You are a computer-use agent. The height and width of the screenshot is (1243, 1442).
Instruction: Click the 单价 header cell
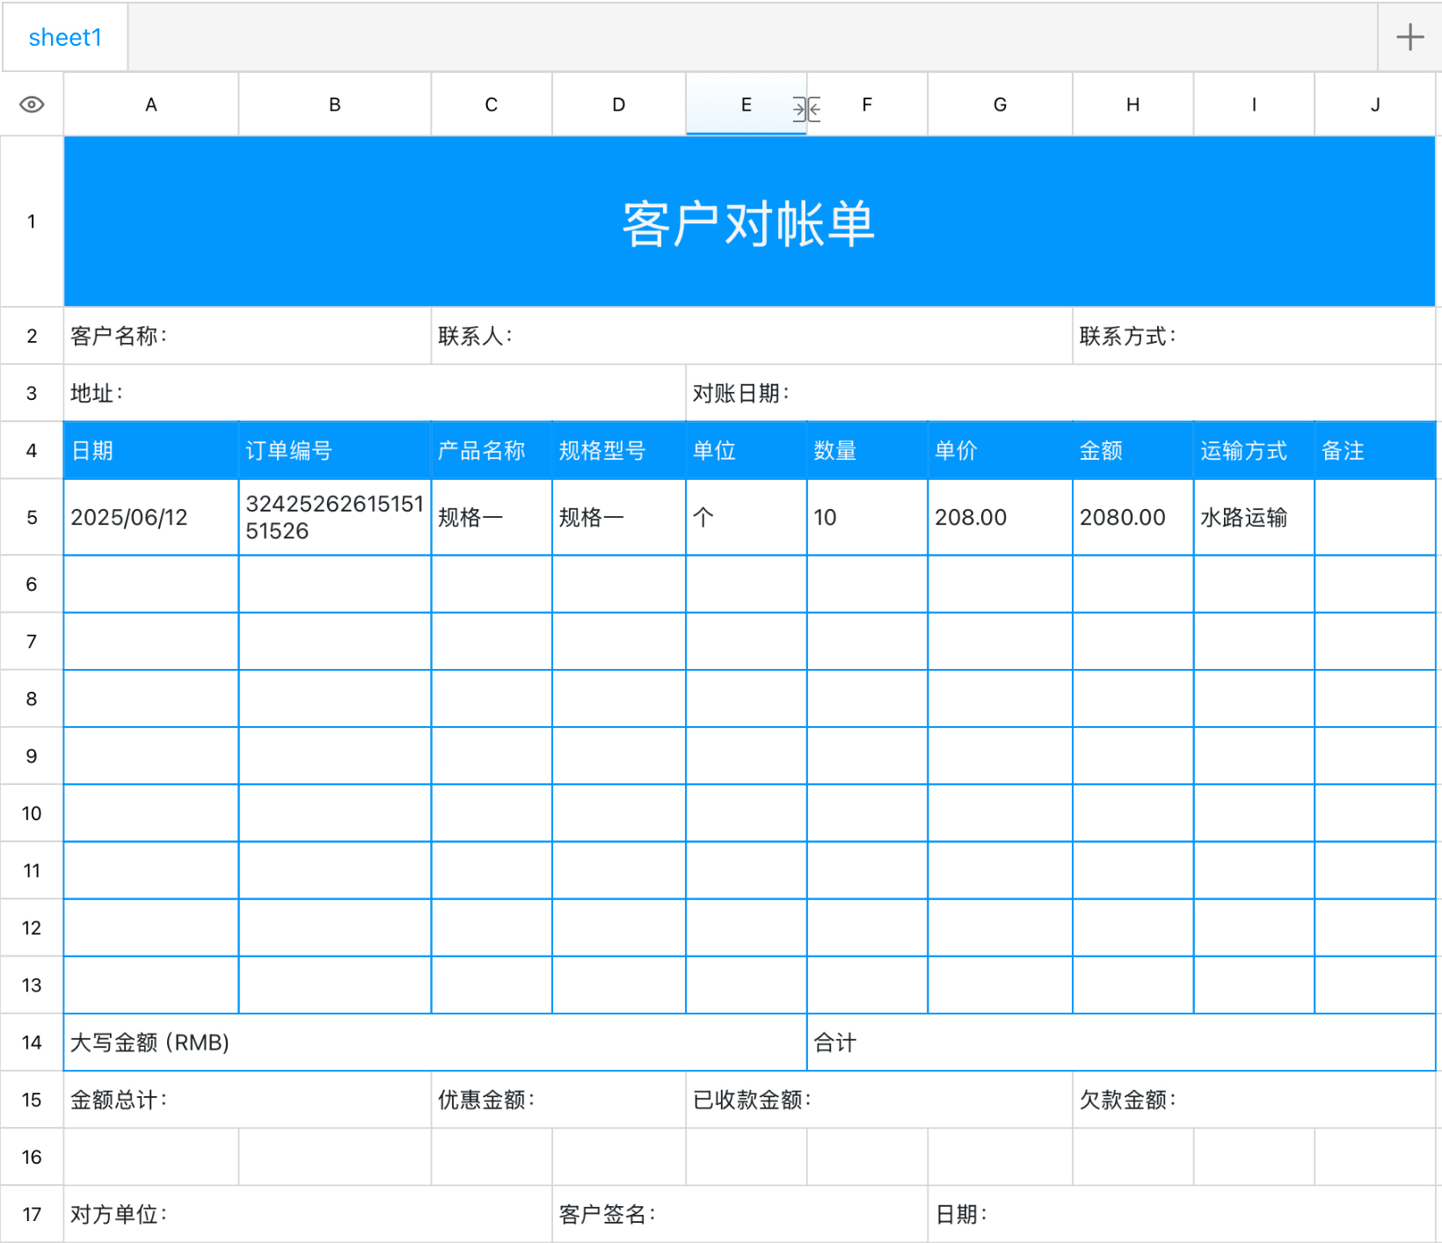1001,451
